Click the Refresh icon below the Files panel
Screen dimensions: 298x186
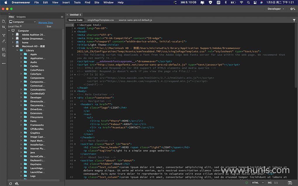click(11, 183)
